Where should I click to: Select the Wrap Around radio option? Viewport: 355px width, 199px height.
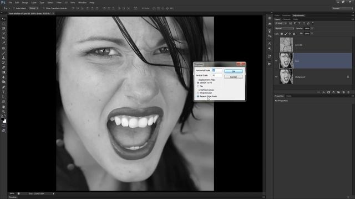[x=198, y=93]
